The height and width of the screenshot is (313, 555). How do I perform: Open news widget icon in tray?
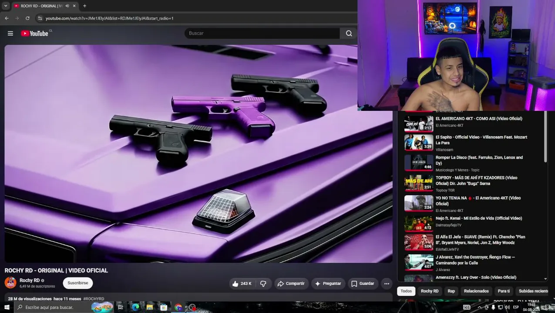(467, 307)
